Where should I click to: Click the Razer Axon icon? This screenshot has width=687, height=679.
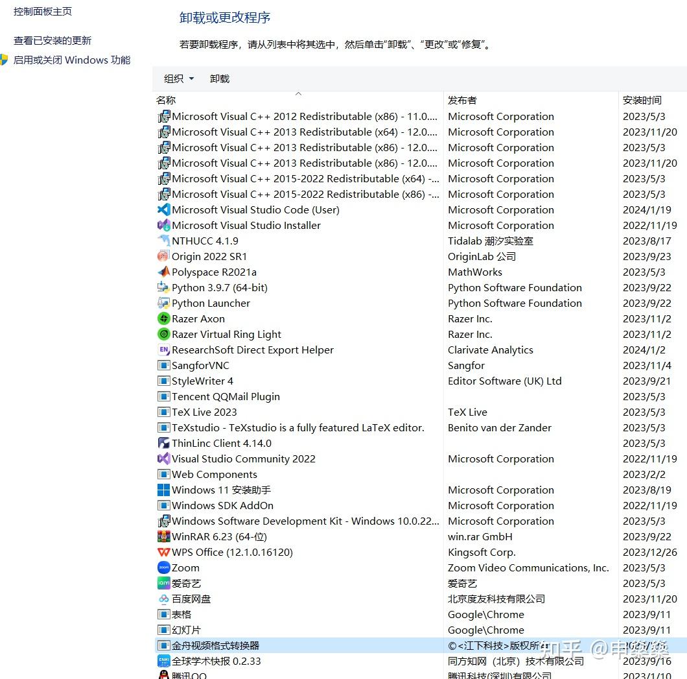[163, 318]
